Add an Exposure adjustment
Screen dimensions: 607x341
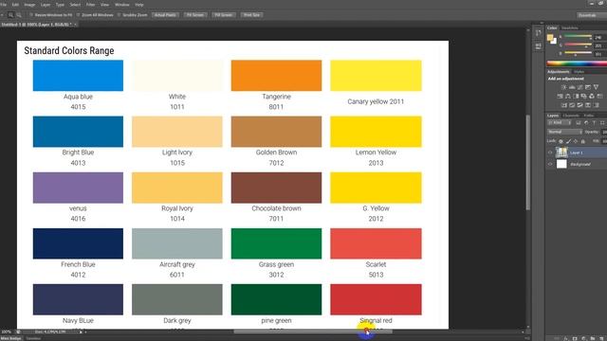(x=588, y=87)
